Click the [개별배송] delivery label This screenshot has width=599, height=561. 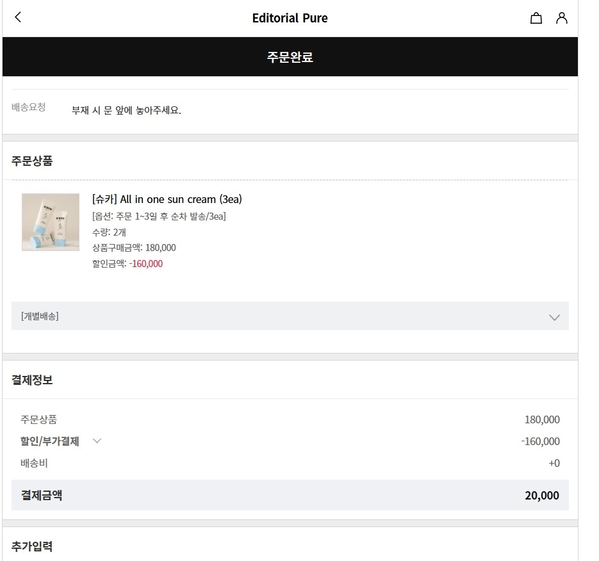pos(40,316)
